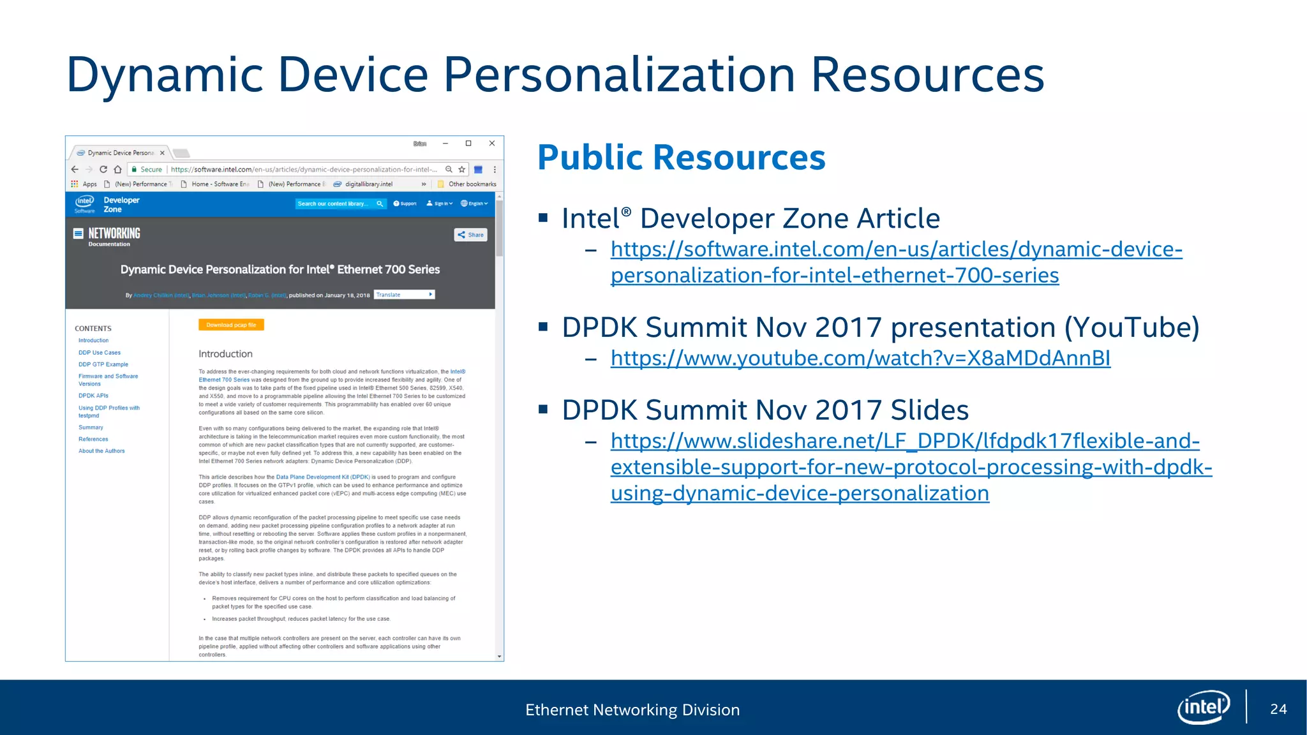
Task: Click the browser user name Brian badge
Action: click(420, 144)
